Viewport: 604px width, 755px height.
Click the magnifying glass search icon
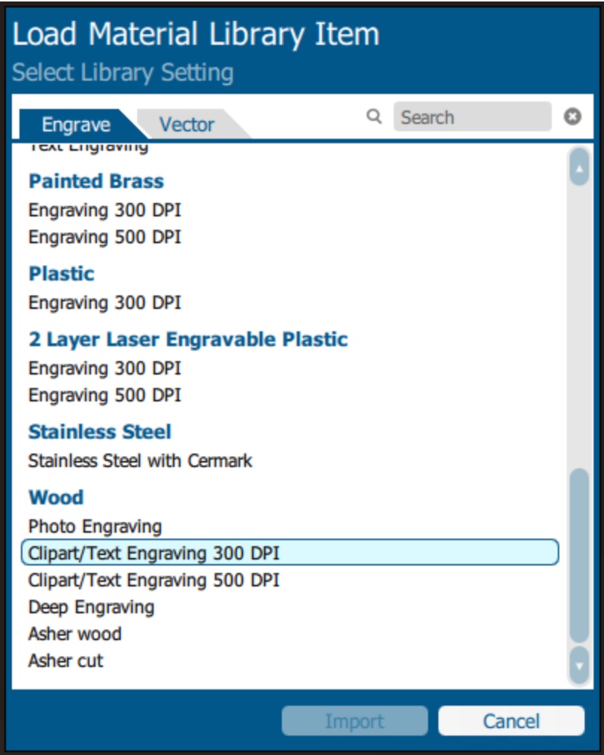pos(374,116)
